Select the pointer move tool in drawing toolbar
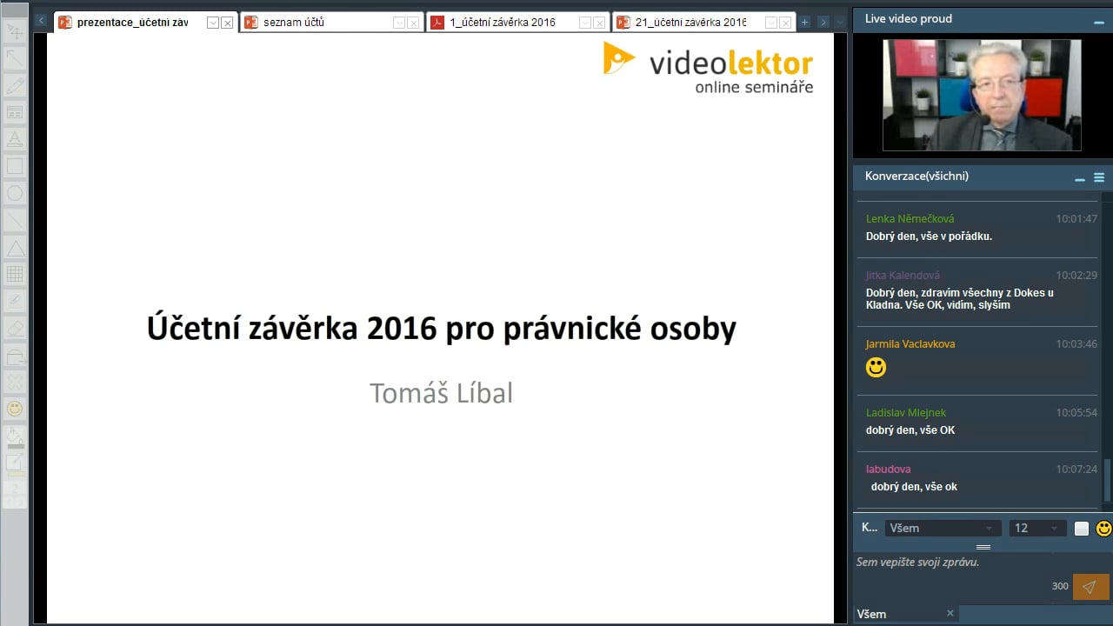This screenshot has width=1113, height=626. click(x=15, y=32)
